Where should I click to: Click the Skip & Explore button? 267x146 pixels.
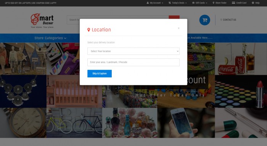click(x=100, y=74)
